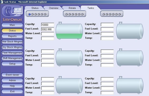Click the Exit button
Image resolution: width=149 pixels, height=96 pixels.
pyautogui.click(x=12, y=92)
